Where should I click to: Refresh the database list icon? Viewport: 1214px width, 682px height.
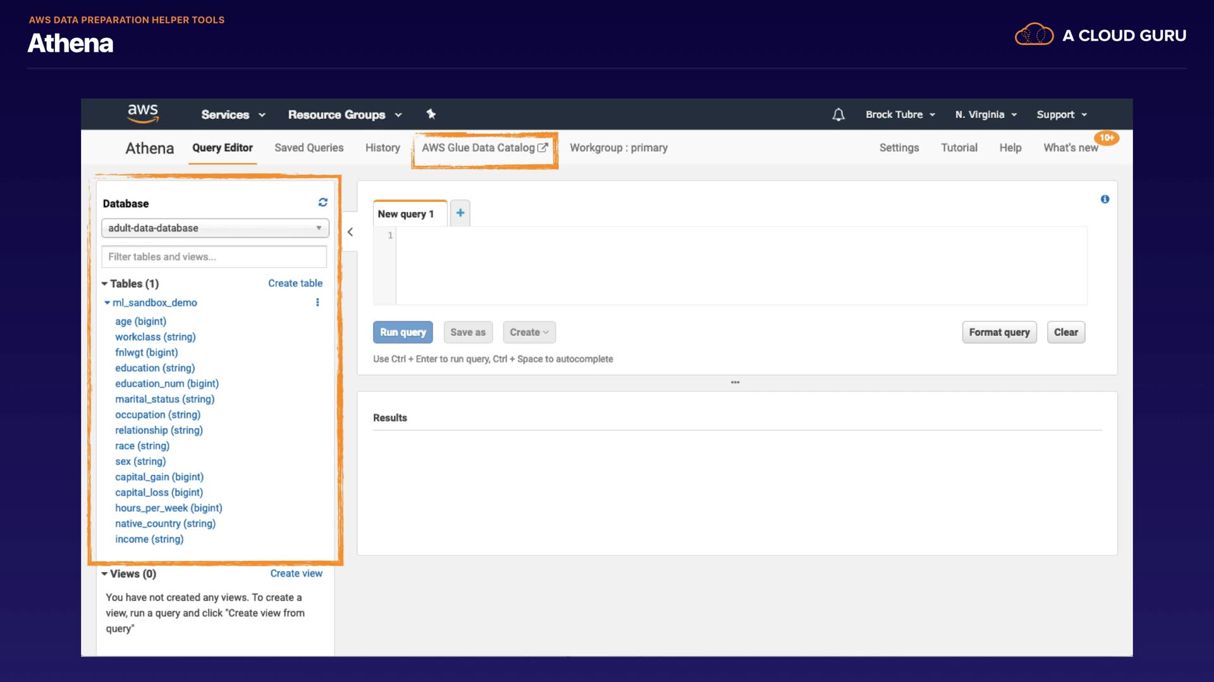323,203
